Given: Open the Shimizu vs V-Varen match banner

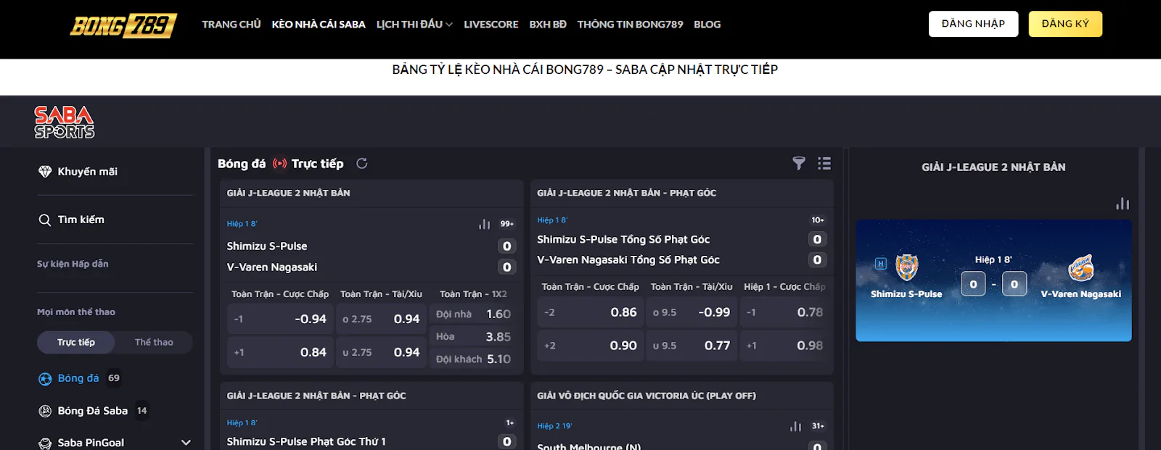Looking at the screenshot, I should (x=993, y=280).
